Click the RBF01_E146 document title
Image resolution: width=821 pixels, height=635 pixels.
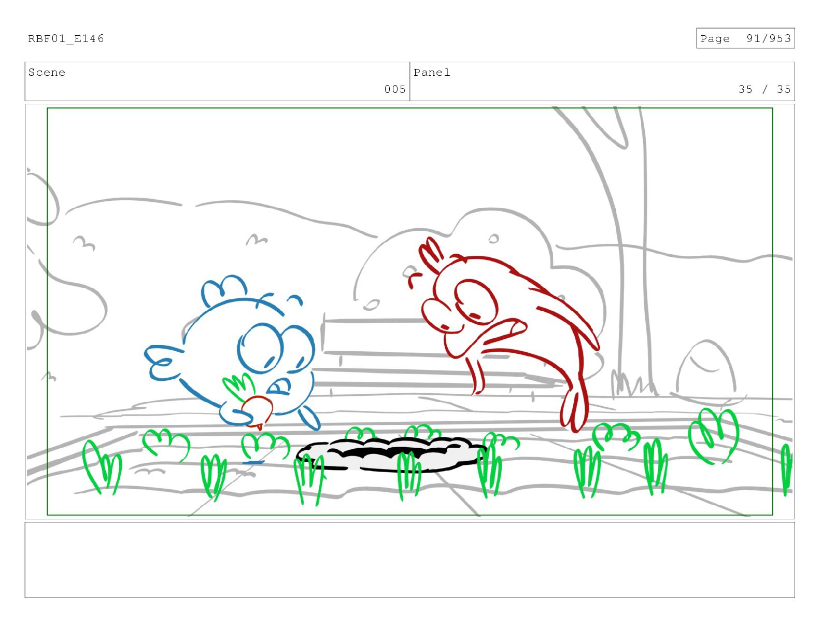(x=66, y=38)
